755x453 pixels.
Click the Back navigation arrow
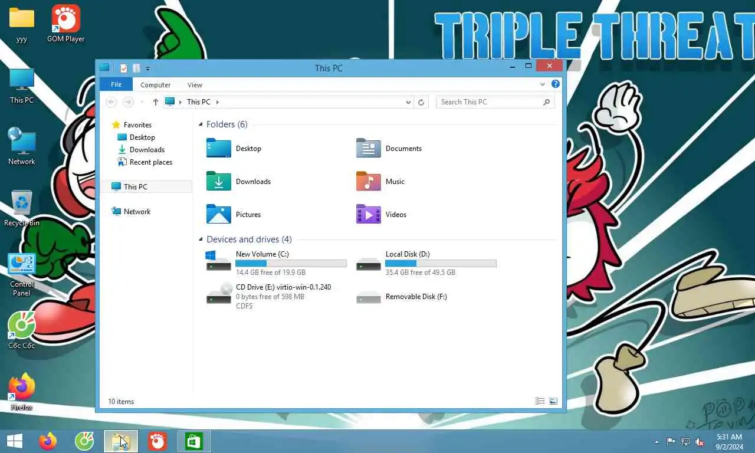click(x=111, y=102)
